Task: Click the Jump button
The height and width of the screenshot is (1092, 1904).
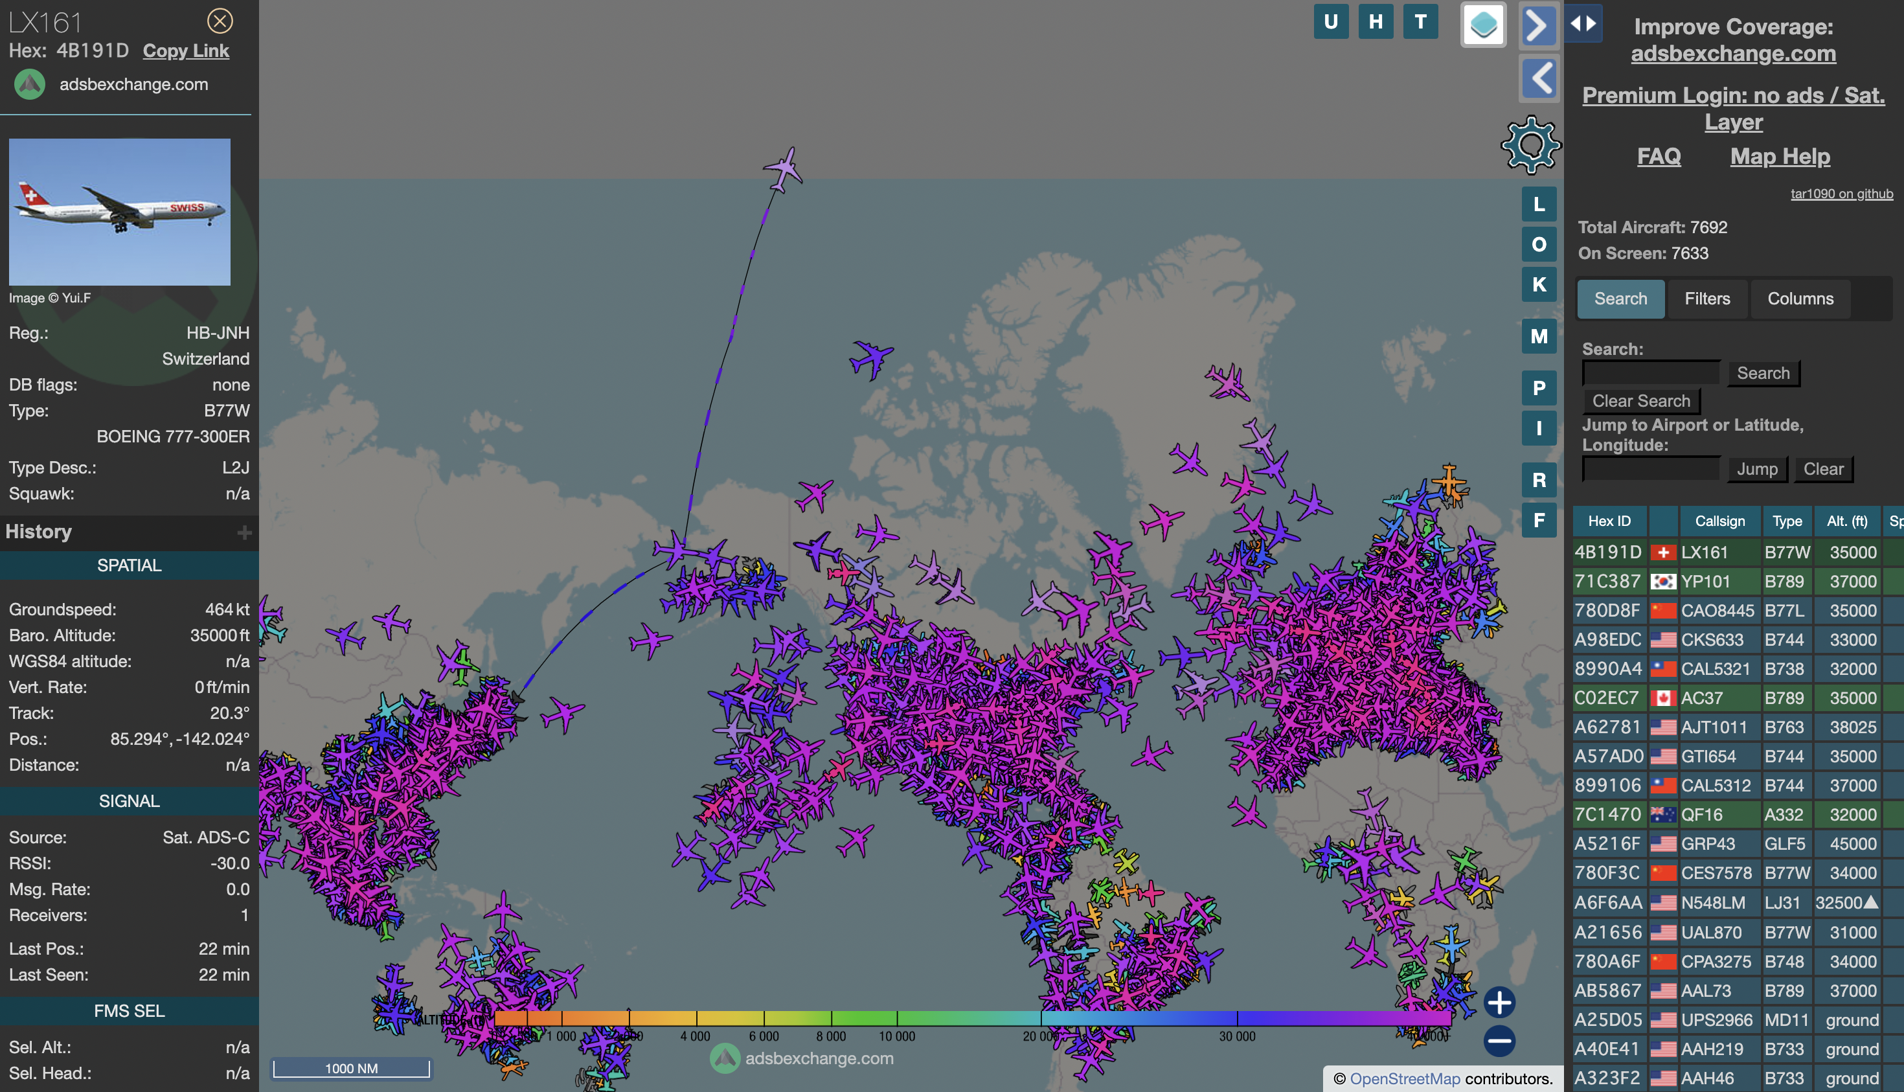Action: (x=1756, y=469)
